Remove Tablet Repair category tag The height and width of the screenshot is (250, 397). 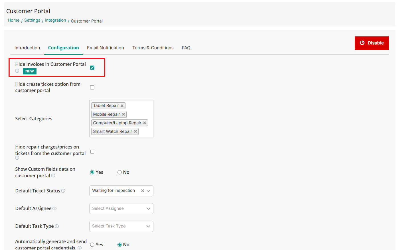pos(122,106)
